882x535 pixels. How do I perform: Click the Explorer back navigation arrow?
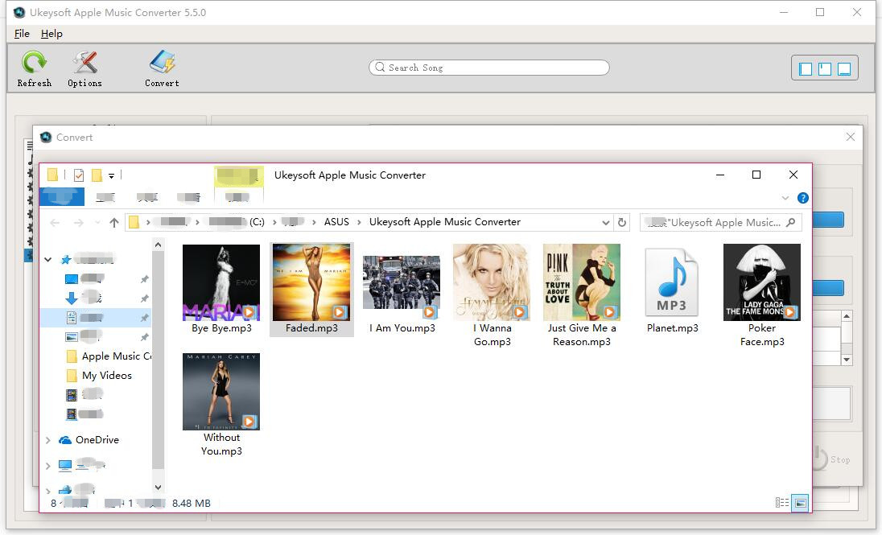coord(55,222)
